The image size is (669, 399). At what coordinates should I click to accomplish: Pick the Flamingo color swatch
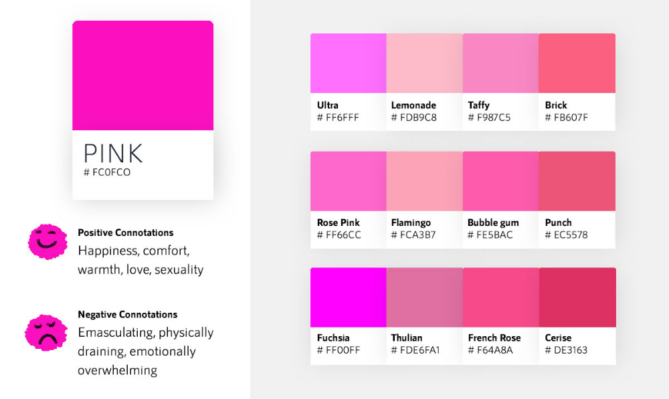coord(425,181)
